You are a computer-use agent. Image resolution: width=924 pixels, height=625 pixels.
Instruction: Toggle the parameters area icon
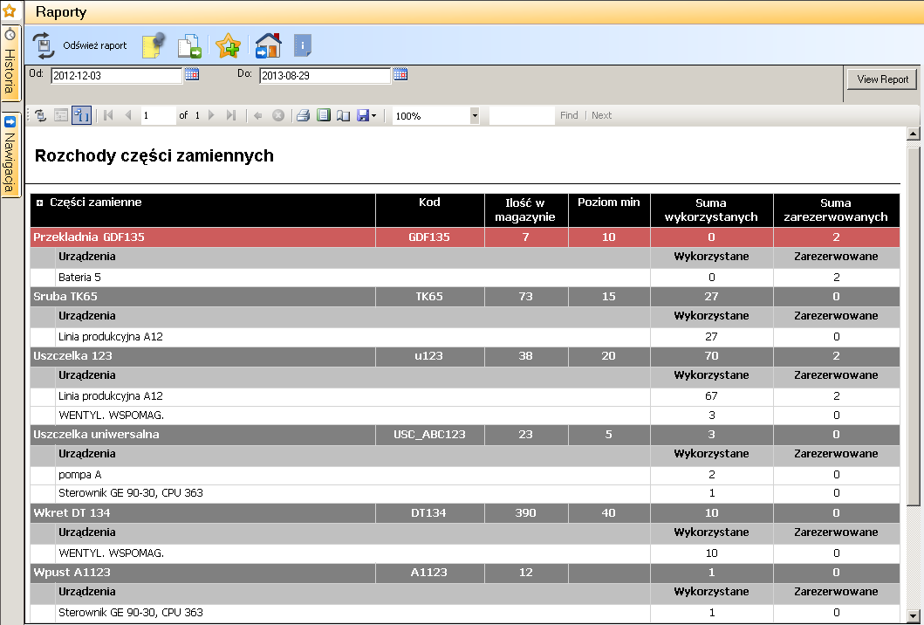(x=81, y=115)
